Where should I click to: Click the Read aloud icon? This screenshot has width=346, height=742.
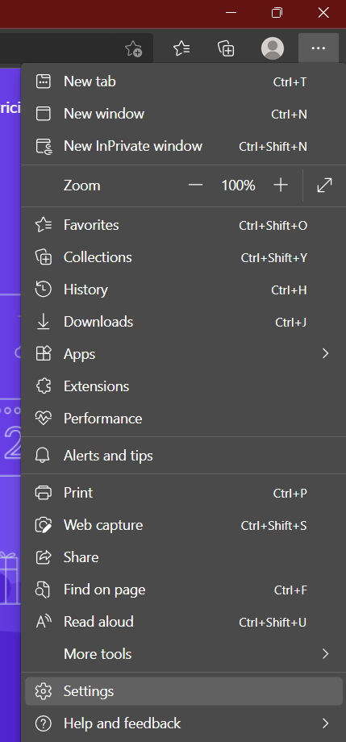click(x=43, y=622)
